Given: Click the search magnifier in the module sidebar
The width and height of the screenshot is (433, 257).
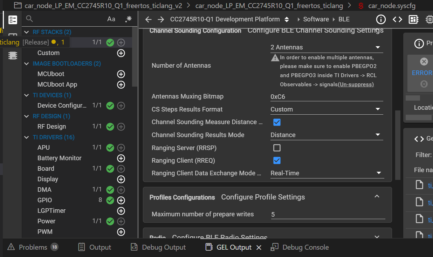Looking at the screenshot, I should (30, 19).
